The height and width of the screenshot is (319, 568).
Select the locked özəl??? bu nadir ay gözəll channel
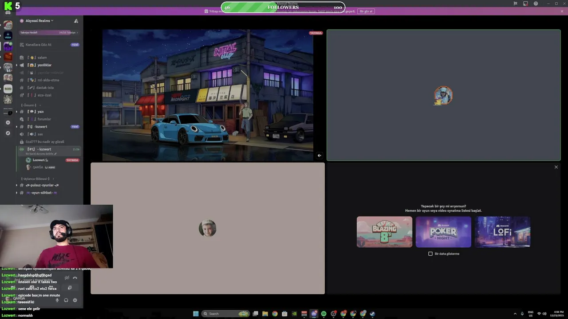[49, 142]
